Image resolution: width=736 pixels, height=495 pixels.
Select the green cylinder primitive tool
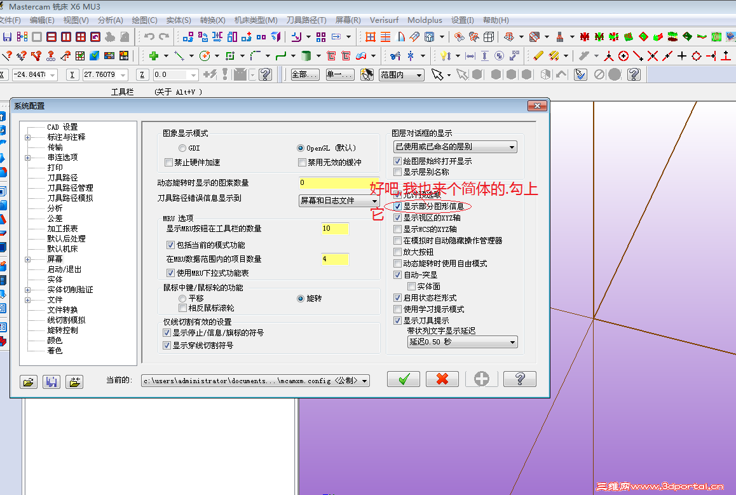306,57
